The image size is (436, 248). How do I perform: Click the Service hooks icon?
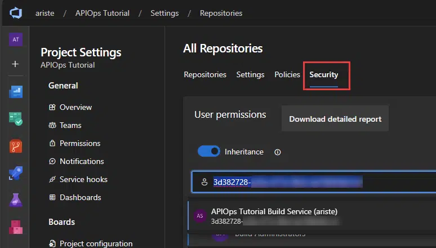coord(52,179)
